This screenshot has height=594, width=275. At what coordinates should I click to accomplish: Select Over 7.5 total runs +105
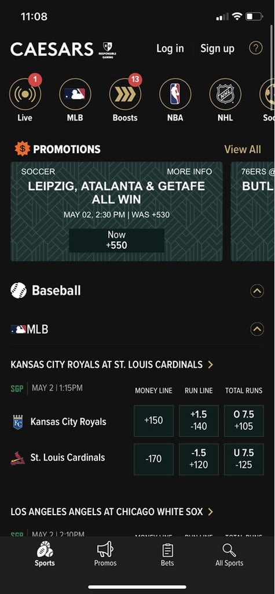pyautogui.click(x=244, y=421)
